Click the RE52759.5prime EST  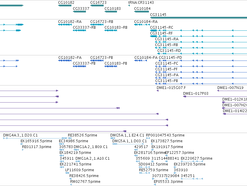point(144,173)
